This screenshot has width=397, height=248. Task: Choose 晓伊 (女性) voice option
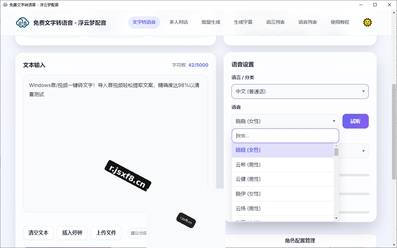[283, 194]
